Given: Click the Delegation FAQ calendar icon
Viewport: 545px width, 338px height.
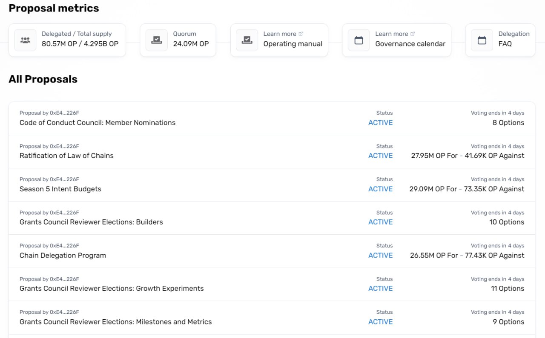Looking at the screenshot, I should [x=482, y=40].
